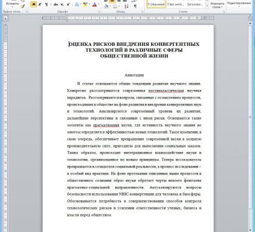Click the last line власти перед обществом
The image size is (255, 232).
click(x=90, y=215)
